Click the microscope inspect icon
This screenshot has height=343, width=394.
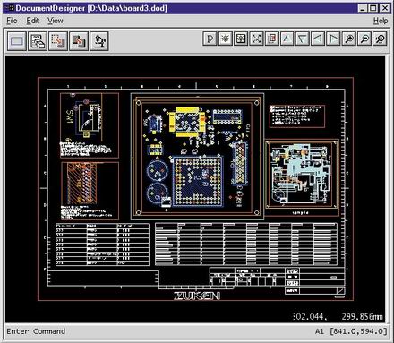[x=99, y=41]
